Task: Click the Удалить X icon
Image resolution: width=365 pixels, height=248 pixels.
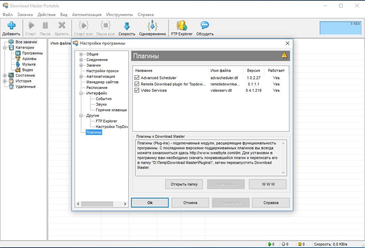Action: 62,25
